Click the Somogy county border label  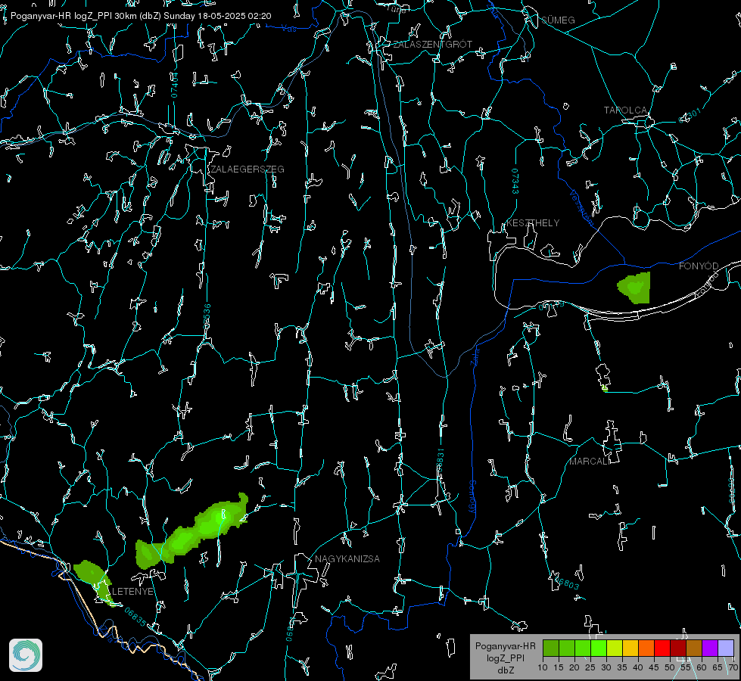(472, 496)
